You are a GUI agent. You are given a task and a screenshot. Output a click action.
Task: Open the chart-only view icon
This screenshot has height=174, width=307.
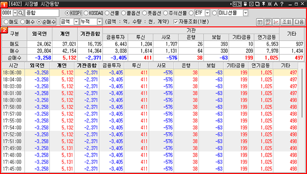coord(276,22)
